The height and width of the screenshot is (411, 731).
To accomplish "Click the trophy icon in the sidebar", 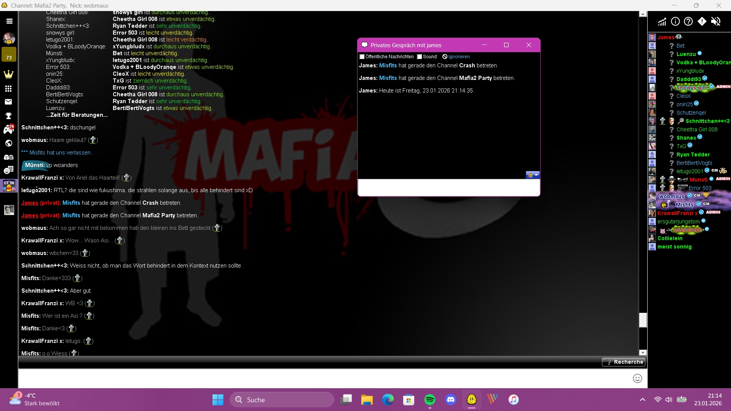I will 8,116.
